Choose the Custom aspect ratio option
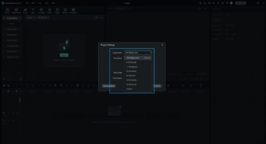The height and width of the screenshot is (144, 266). coord(129,89)
